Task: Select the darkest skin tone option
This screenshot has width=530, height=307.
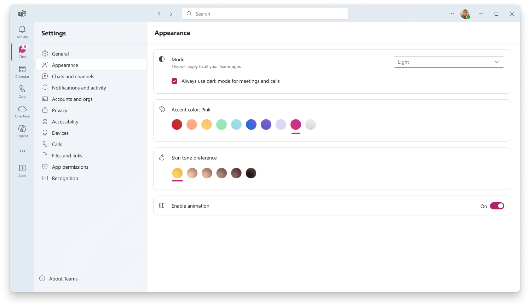Action: click(251, 173)
